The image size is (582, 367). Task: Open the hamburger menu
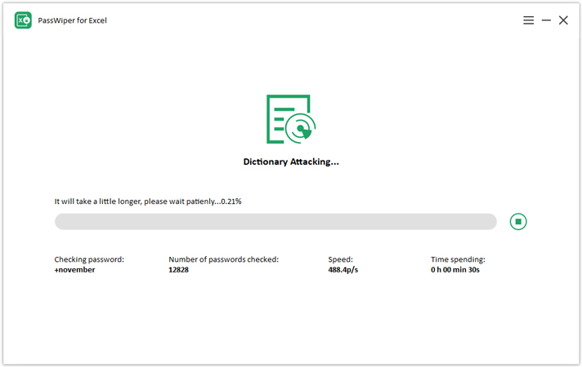[x=529, y=20]
